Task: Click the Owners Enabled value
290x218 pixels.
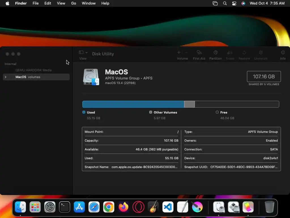Action: 272,141
